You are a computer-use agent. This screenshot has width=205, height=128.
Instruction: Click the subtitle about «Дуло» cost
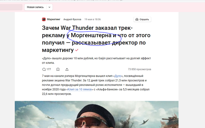(x=96, y=60)
